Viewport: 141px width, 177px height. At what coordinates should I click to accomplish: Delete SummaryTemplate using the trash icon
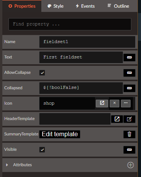coord(129,134)
